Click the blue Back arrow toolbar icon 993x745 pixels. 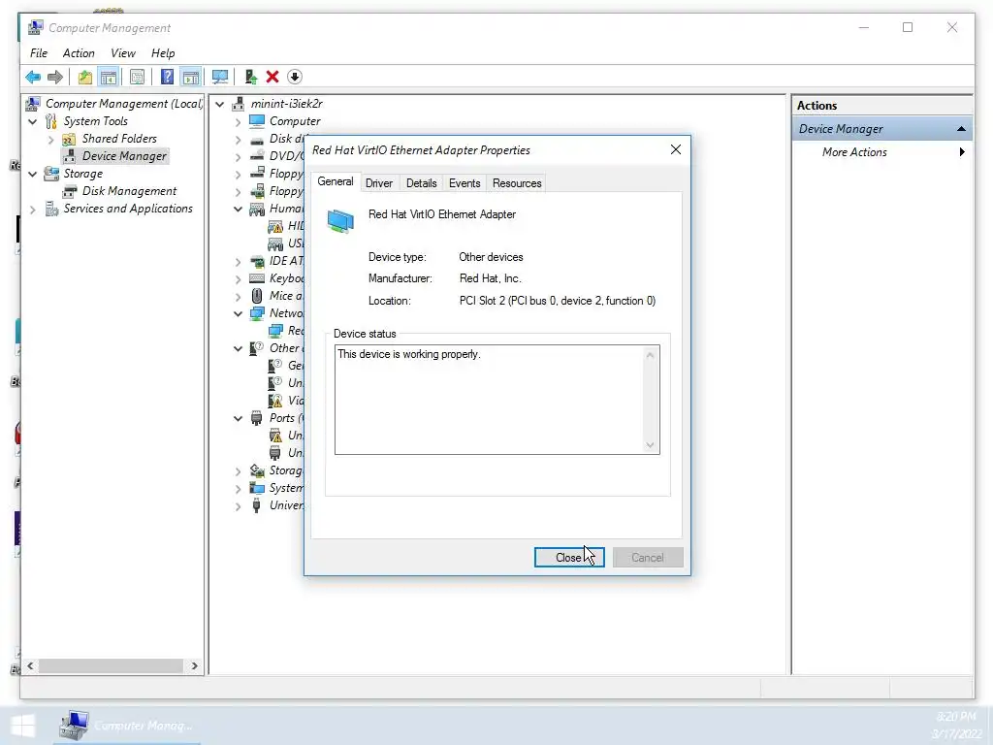(33, 78)
